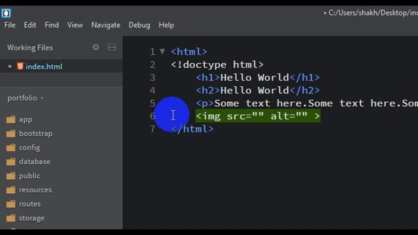418x235 pixels.
Task: Open the Debug menu
Action: (139, 25)
